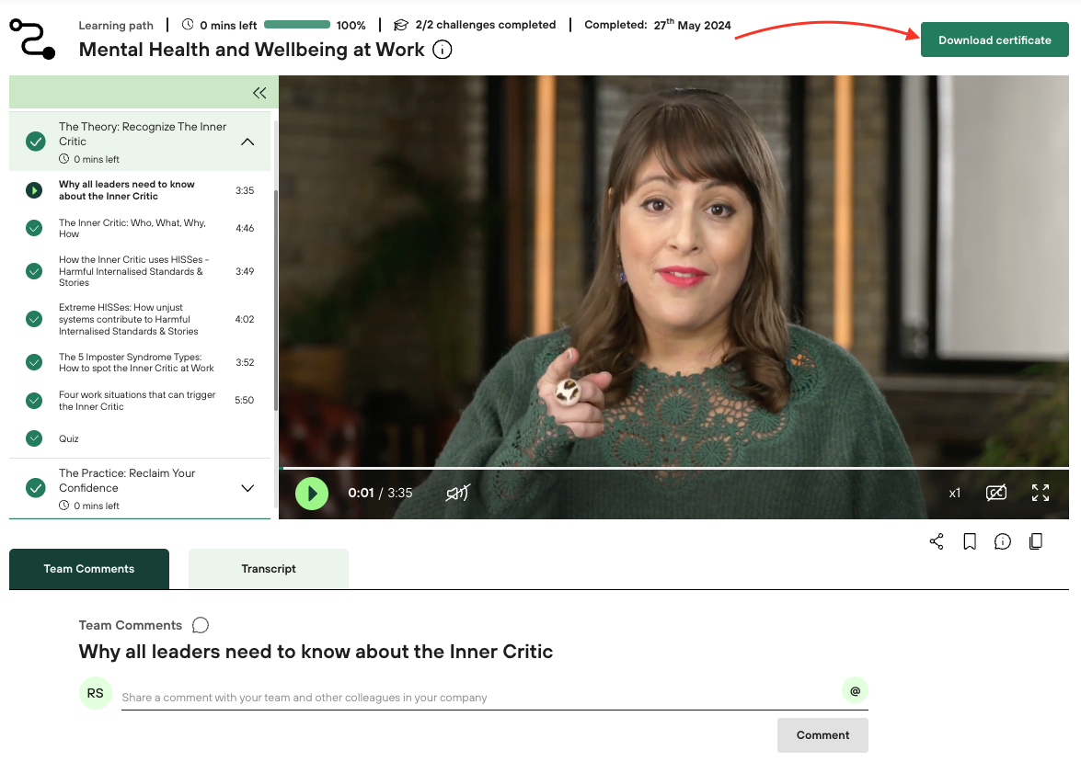Click info icon next to learning path title

tap(443, 50)
